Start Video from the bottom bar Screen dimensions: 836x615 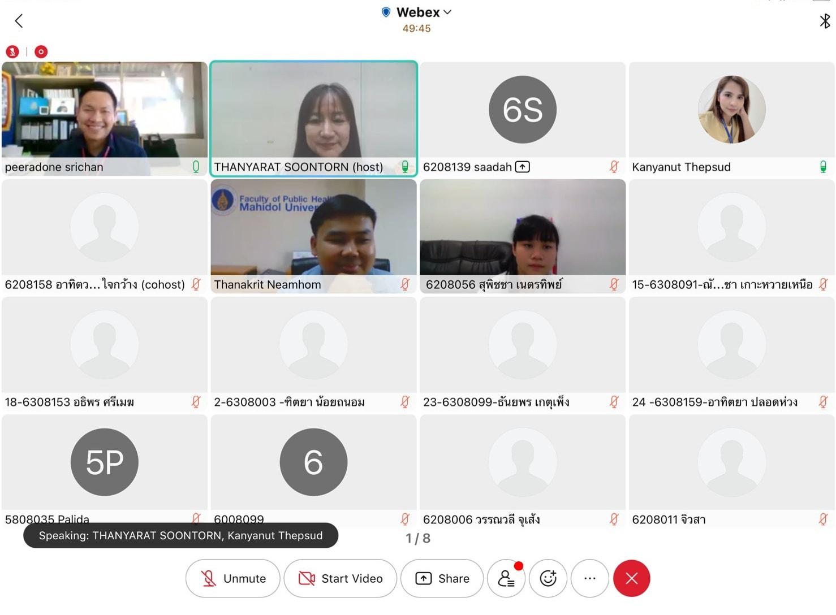[341, 578]
